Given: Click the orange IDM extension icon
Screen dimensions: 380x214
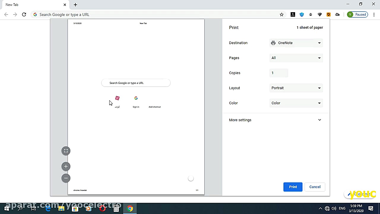Looking at the screenshot, I should click(328, 14).
